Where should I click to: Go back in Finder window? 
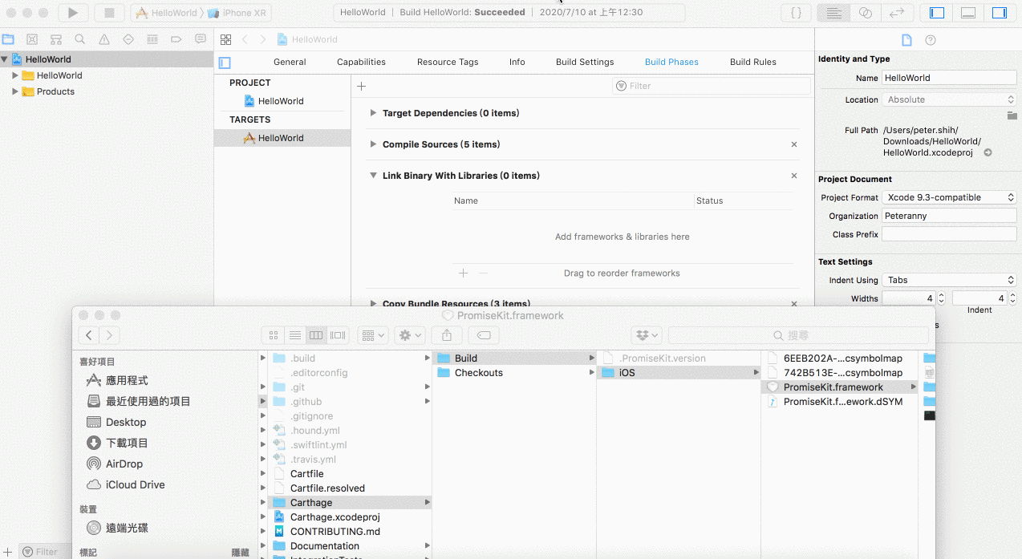point(89,335)
